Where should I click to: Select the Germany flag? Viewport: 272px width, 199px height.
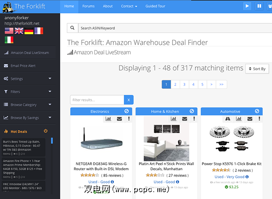coord(29,31)
